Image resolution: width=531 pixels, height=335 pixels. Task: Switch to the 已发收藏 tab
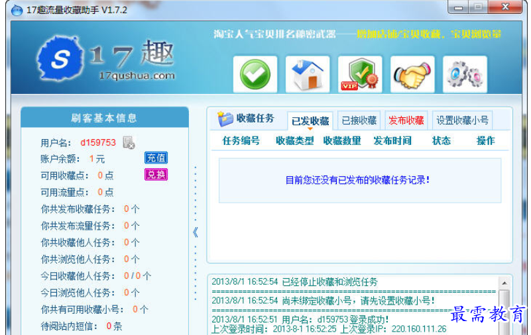(x=310, y=120)
